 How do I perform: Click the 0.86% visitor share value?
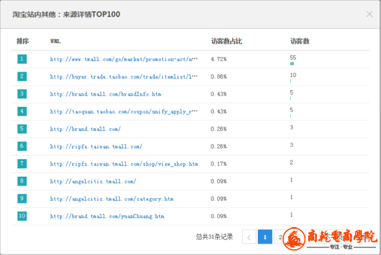(x=218, y=77)
